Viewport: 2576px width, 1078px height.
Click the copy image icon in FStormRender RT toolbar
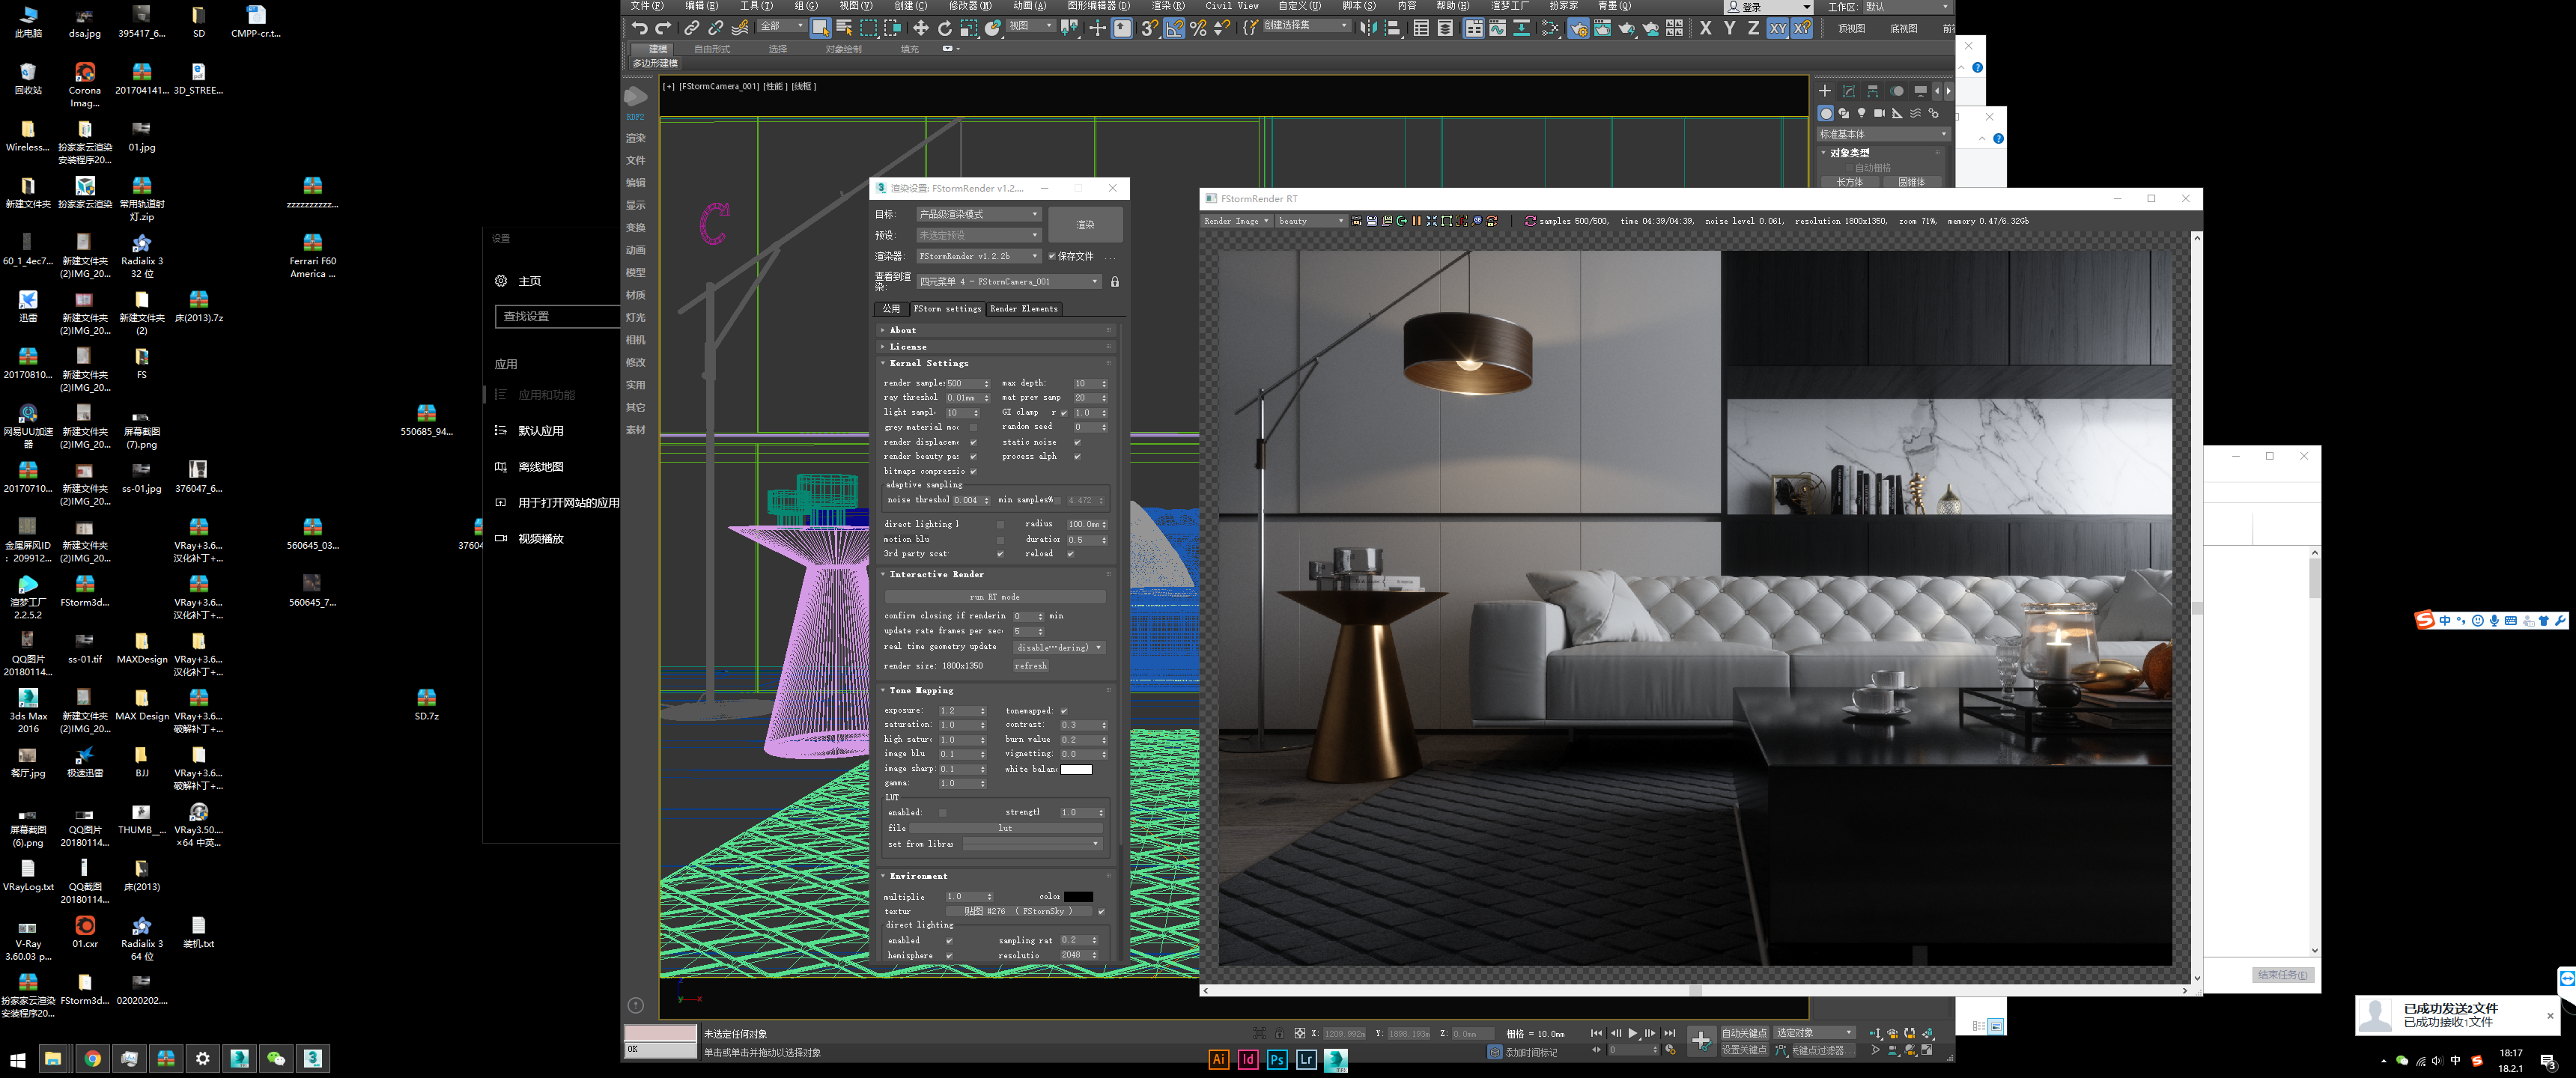pos(1387,221)
